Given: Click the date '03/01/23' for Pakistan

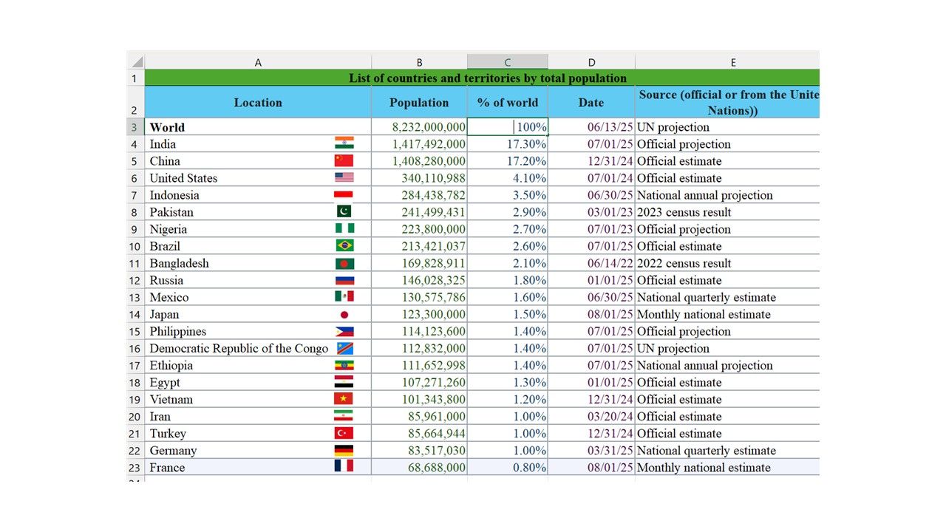Looking at the screenshot, I should pyautogui.click(x=591, y=212).
